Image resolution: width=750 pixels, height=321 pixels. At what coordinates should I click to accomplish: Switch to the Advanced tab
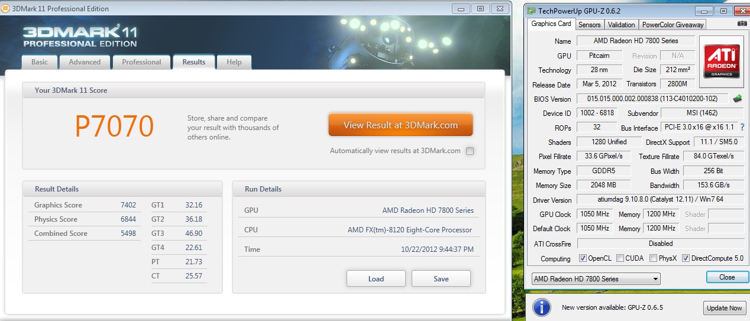point(85,62)
